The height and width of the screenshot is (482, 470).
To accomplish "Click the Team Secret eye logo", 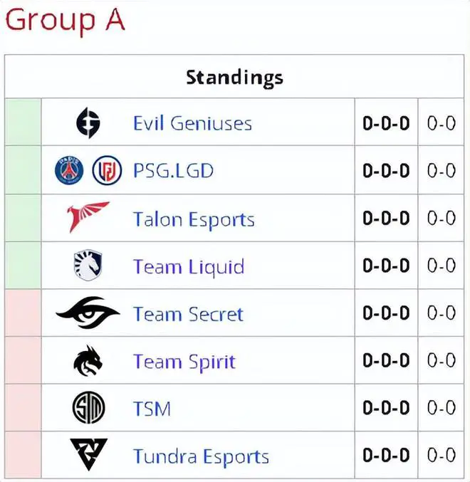I will tap(88, 313).
